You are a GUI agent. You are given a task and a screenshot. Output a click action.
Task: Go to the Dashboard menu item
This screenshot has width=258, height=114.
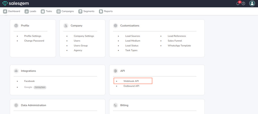(x=12, y=11)
